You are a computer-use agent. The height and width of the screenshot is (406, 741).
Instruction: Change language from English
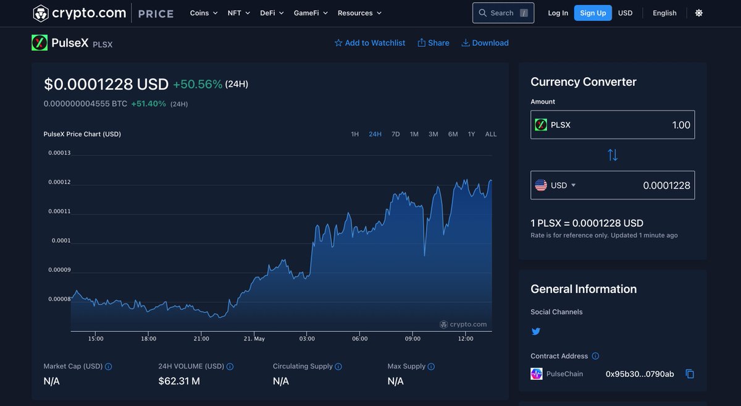pyautogui.click(x=664, y=13)
